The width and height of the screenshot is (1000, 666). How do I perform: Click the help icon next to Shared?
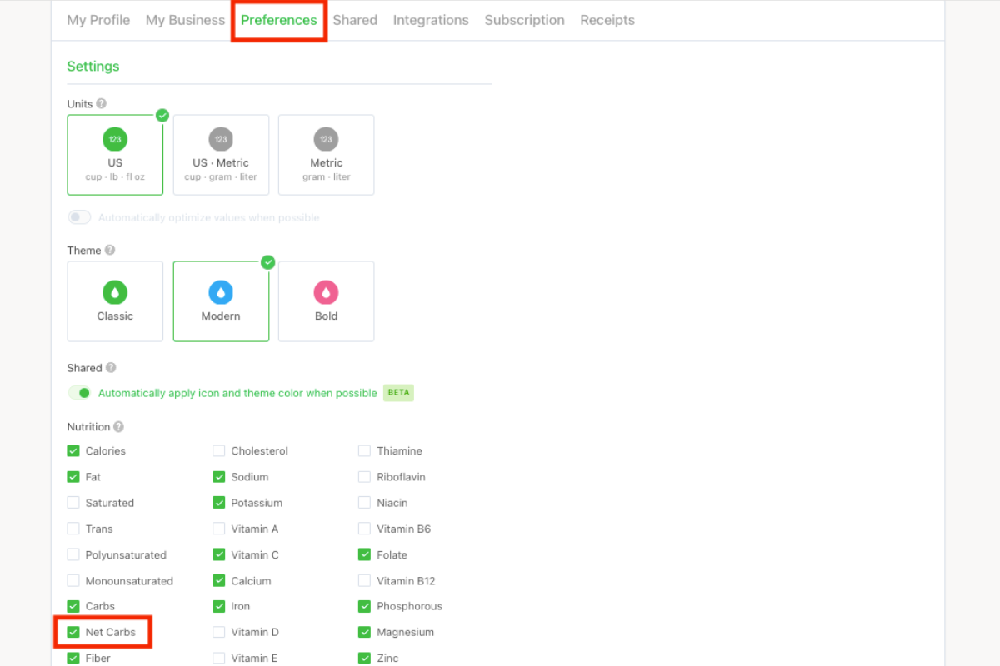pyautogui.click(x=111, y=368)
